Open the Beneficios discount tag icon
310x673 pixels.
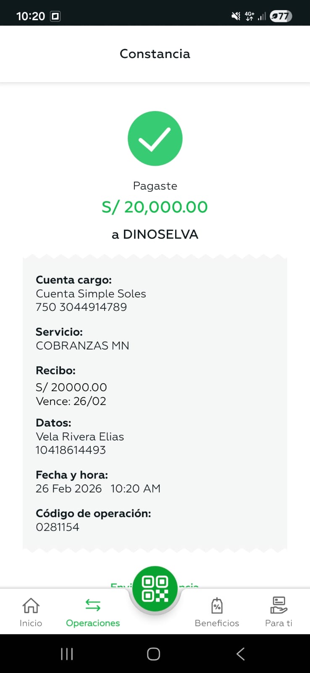tap(217, 606)
